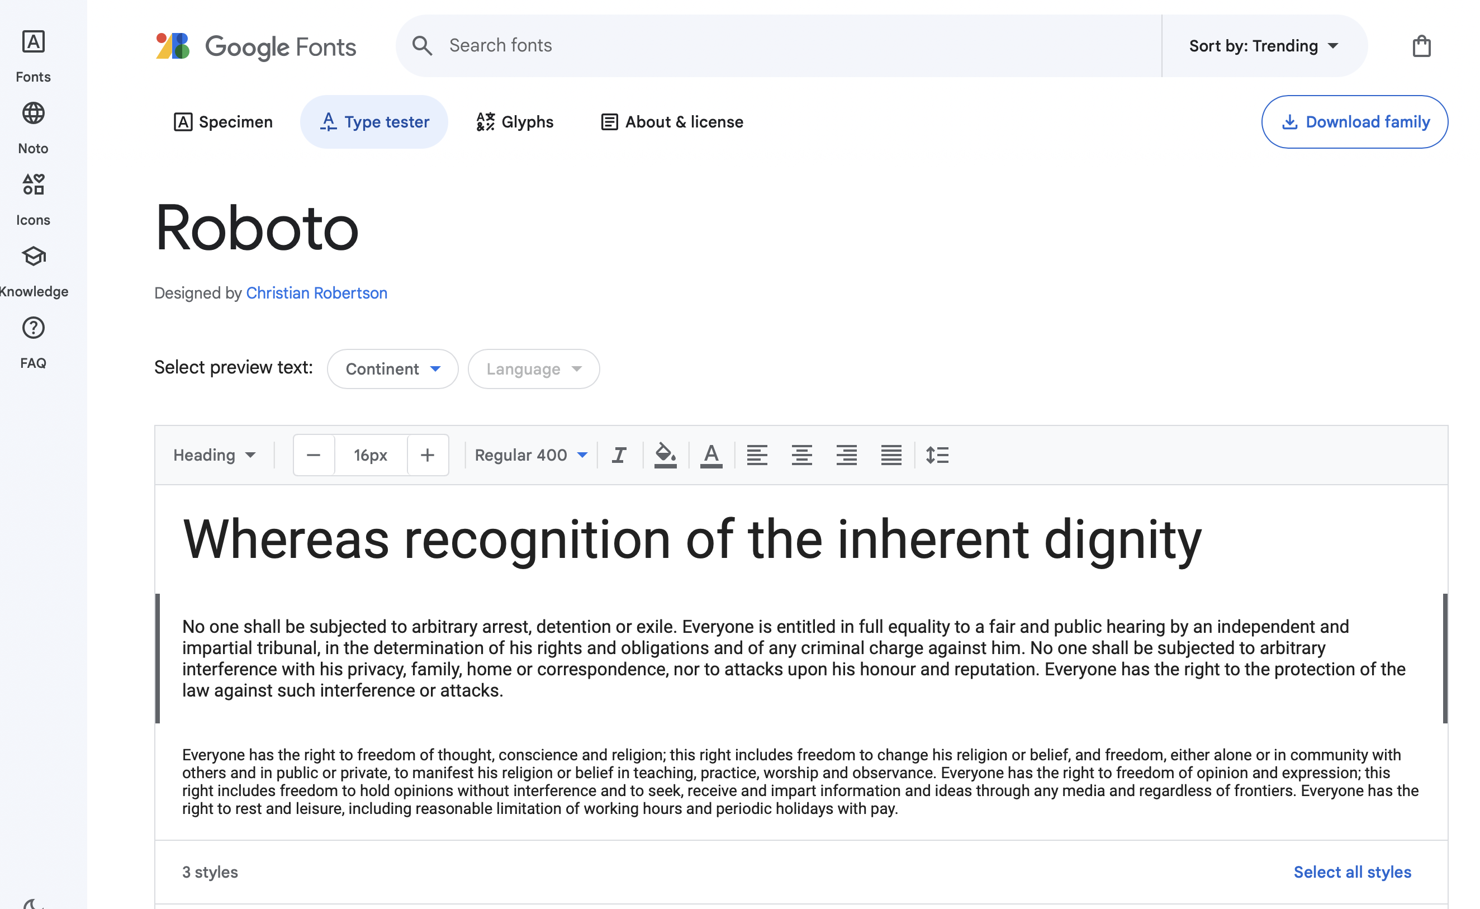Switch to the Type tester tab
Viewport: 1480px width, 909px height.
pyautogui.click(x=374, y=122)
